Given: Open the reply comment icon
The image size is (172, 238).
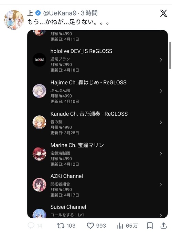Looking at the screenshot, I should pos(31,226).
